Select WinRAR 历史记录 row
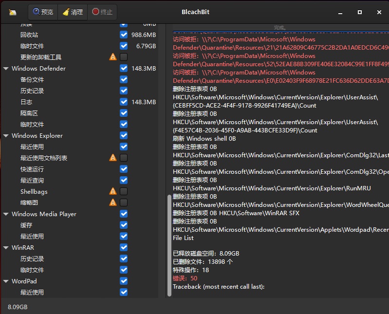The image size is (389, 314). tap(79, 259)
